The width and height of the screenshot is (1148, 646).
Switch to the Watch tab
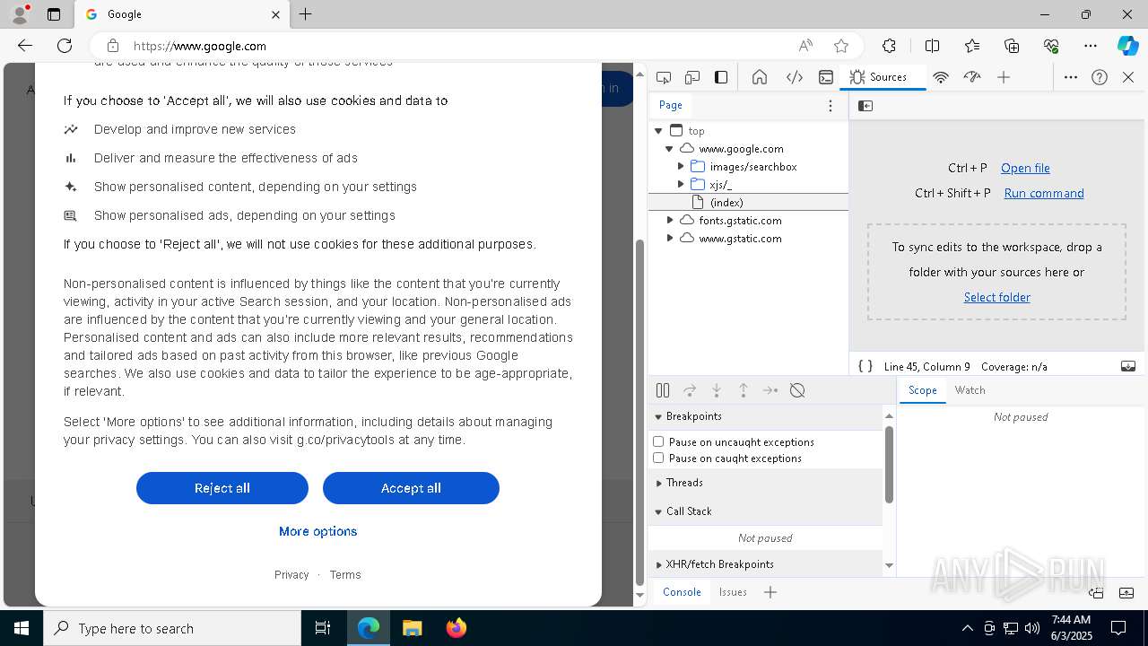pos(970,390)
